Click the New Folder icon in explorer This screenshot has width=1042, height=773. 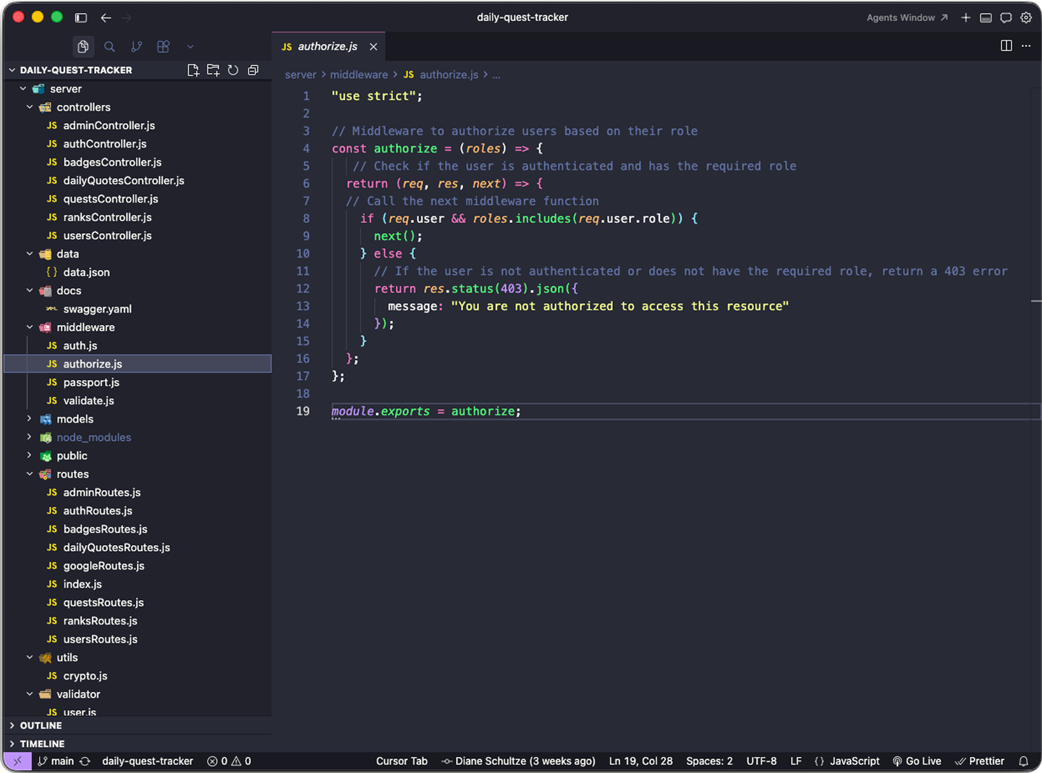point(213,70)
